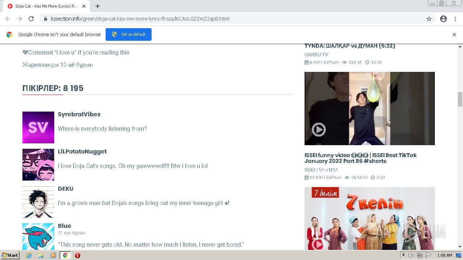Viewport: 463px width, 260px height.
Task: Switch to Chrome in the taskbar
Action: tap(65, 255)
